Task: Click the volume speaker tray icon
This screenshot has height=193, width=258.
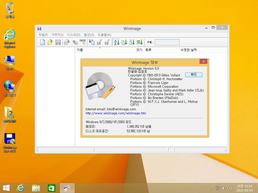Action: tap(224, 188)
